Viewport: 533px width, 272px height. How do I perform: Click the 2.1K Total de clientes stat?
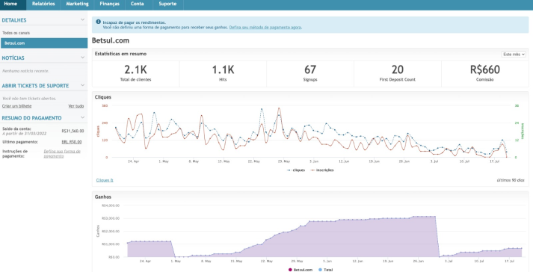tap(135, 74)
